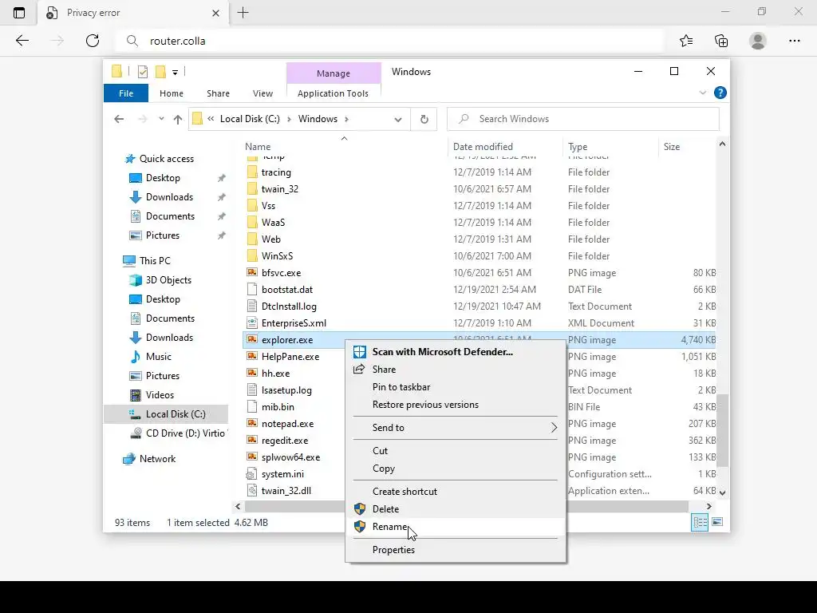Click the browser Refresh icon
Image resolution: width=817 pixels, height=613 pixels.
tap(93, 41)
